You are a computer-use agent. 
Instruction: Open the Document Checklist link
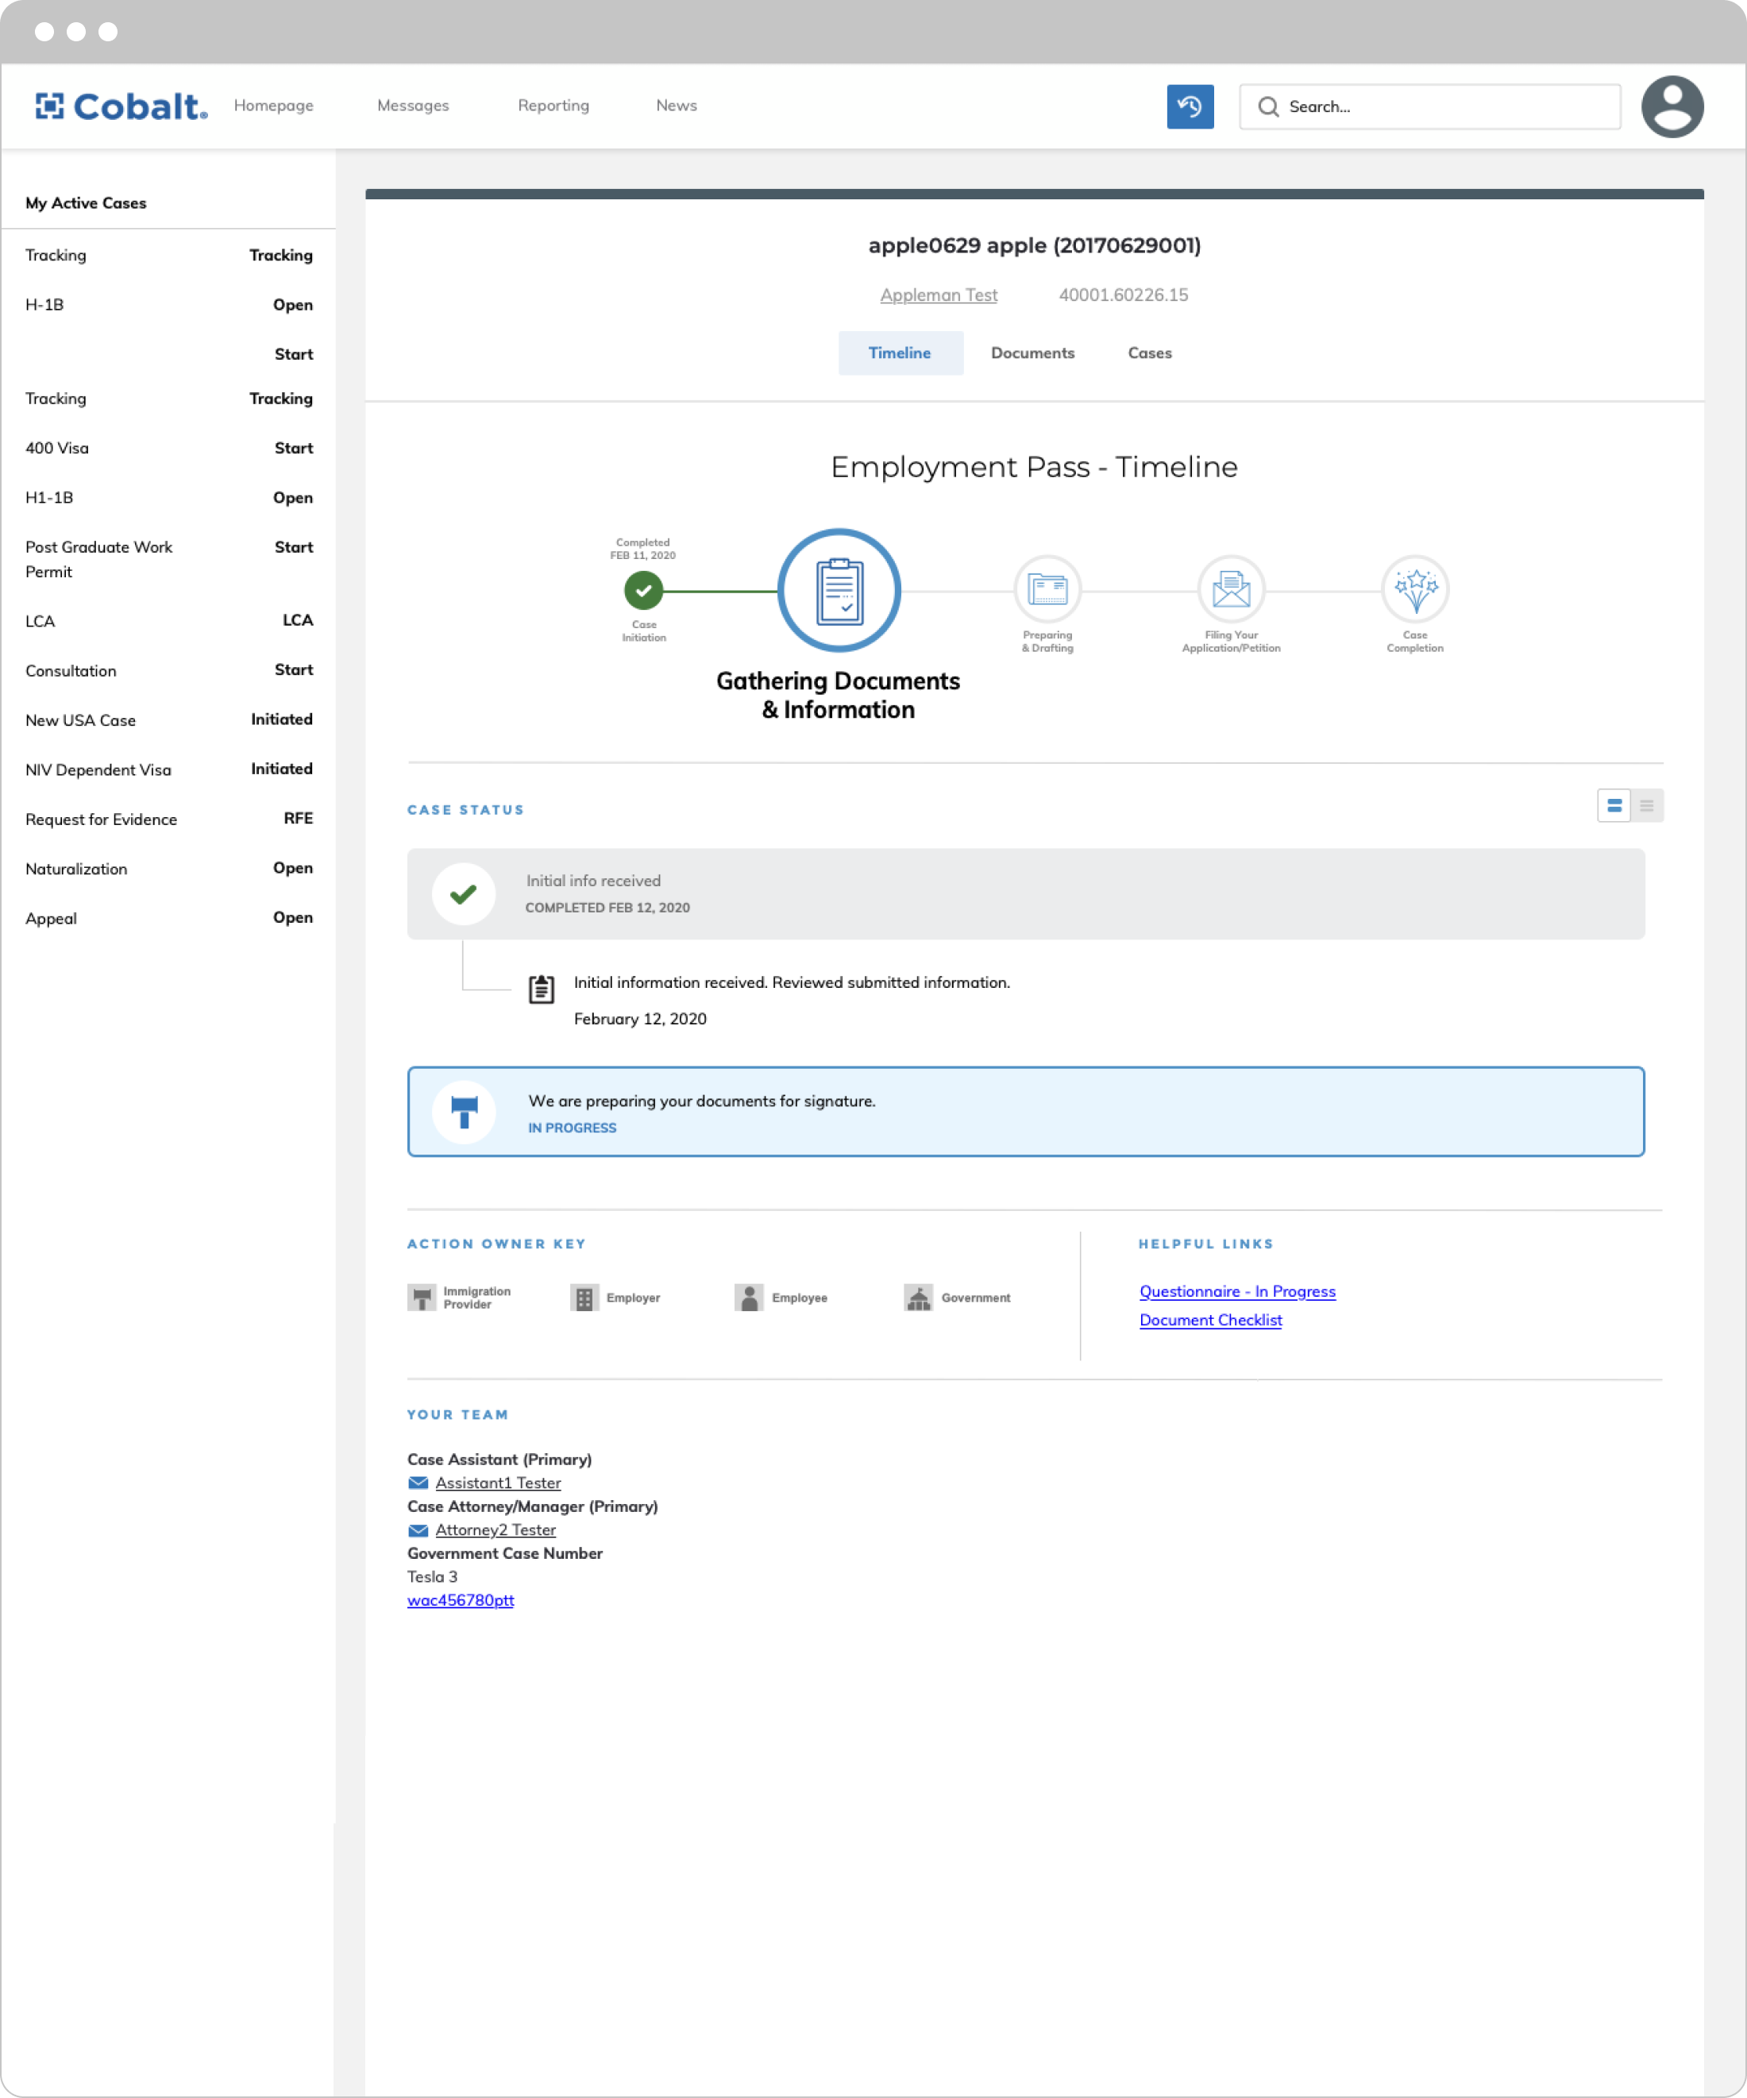1211,1320
